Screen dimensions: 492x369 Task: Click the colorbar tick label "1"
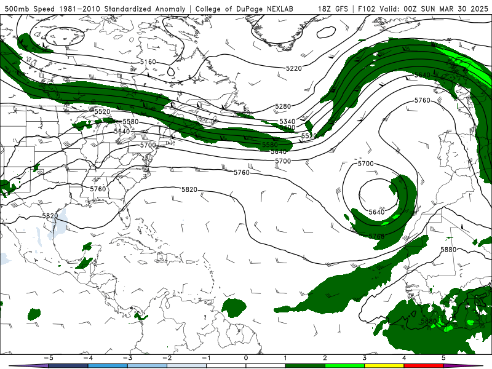[x=285, y=358]
